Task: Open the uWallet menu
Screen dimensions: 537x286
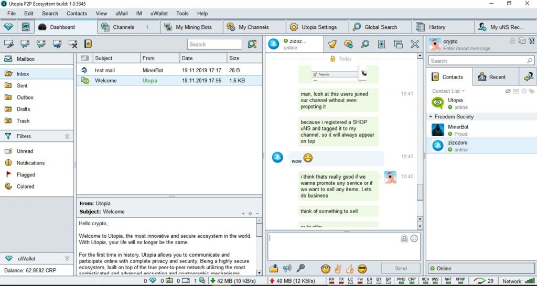Action: tap(159, 14)
